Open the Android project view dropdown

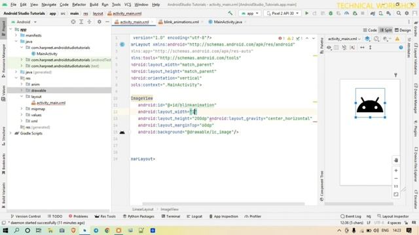tap(24, 22)
